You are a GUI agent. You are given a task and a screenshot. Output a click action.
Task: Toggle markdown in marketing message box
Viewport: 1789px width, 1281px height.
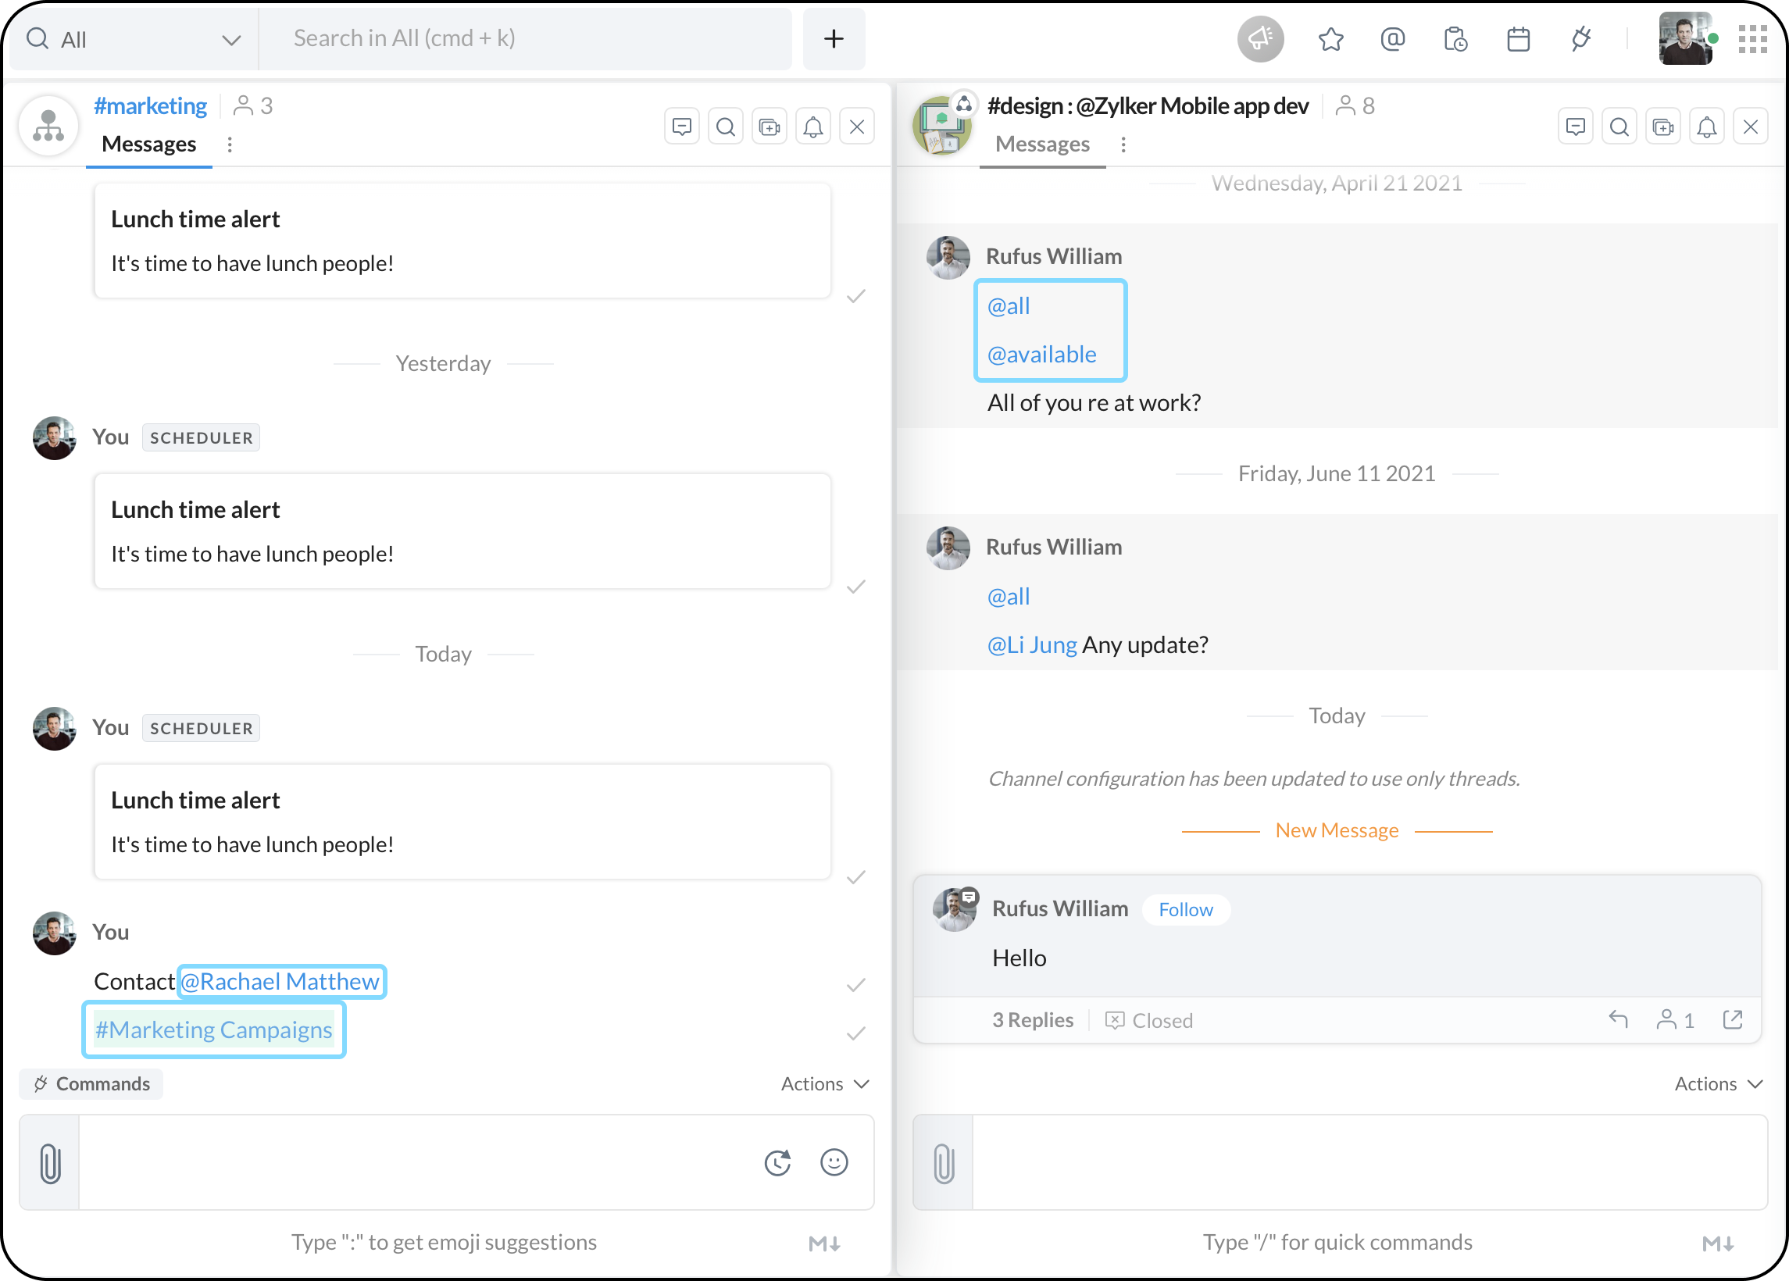(x=824, y=1244)
